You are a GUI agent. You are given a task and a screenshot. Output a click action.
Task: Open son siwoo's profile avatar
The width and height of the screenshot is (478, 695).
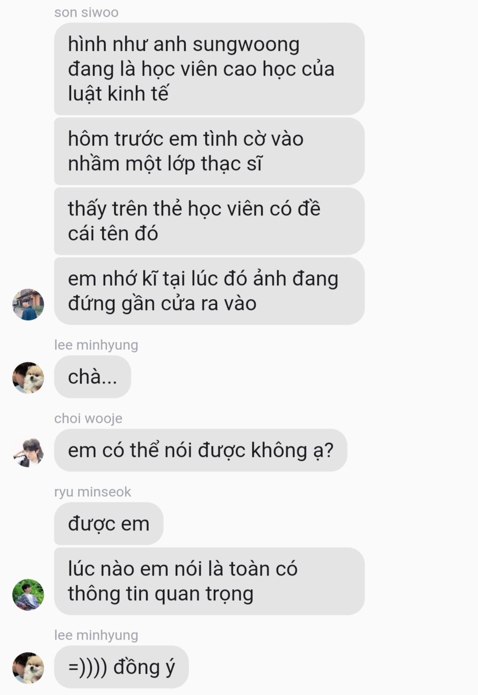[x=28, y=305]
